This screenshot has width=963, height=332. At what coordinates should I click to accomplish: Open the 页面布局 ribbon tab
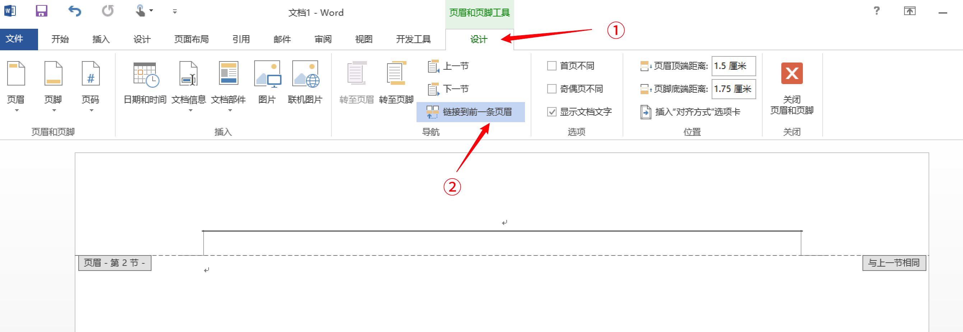[x=191, y=39]
